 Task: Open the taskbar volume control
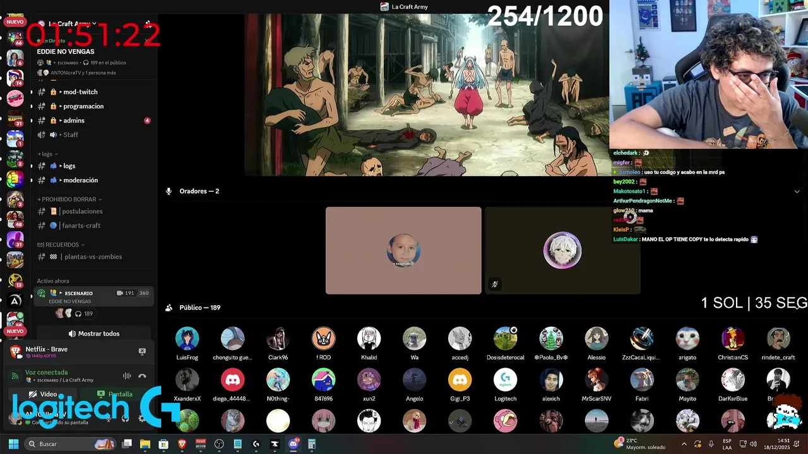pyautogui.click(x=753, y=444)
